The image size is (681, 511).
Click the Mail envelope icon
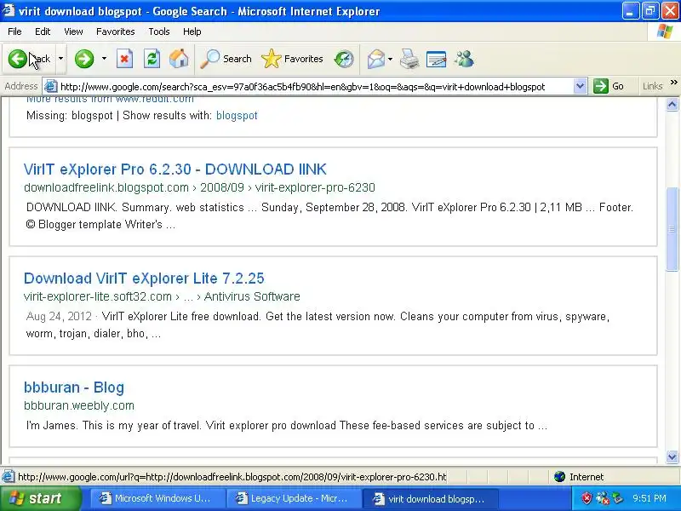(x=376, y=59)
